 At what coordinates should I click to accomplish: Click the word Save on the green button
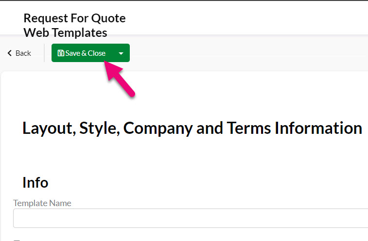point(73,53)
